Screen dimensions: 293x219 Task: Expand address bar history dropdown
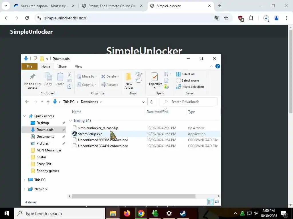[x=143, y=102]
